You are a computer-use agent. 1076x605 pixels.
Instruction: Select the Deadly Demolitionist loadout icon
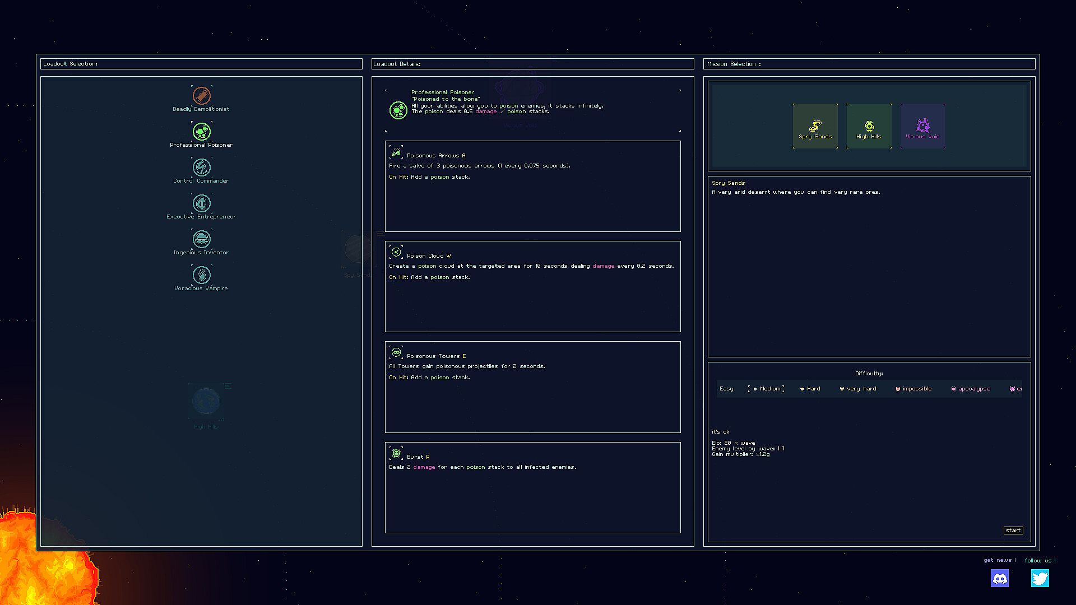click(x=202, y=96)
